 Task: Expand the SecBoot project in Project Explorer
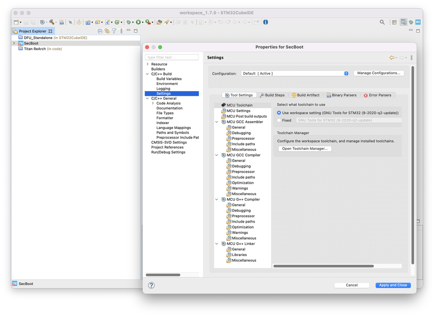point(14,43)
